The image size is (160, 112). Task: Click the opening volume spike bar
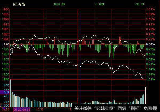tap(10, 94)
